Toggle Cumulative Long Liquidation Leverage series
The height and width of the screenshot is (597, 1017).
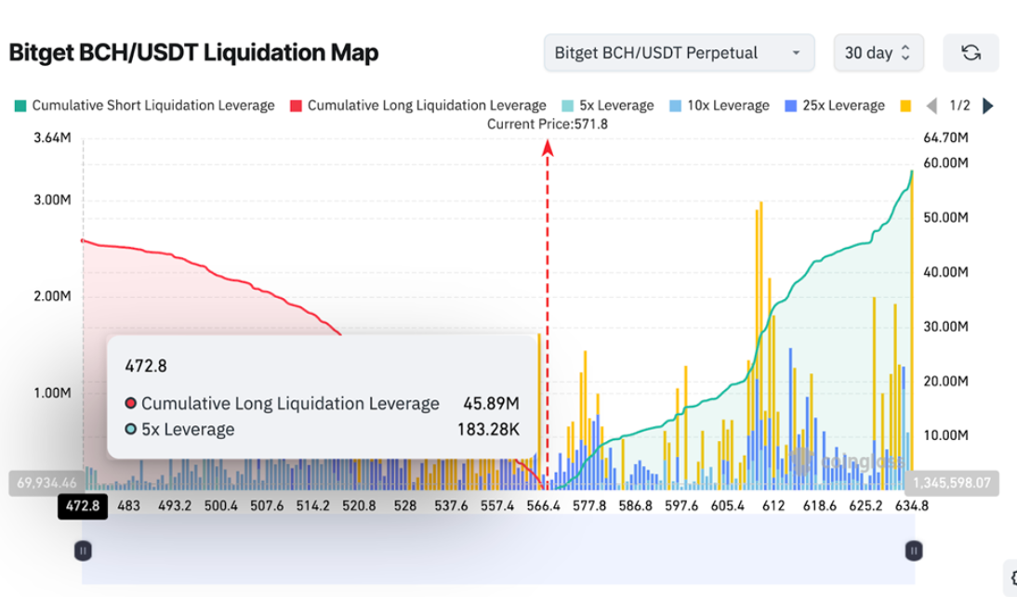[x=419, y=106]
